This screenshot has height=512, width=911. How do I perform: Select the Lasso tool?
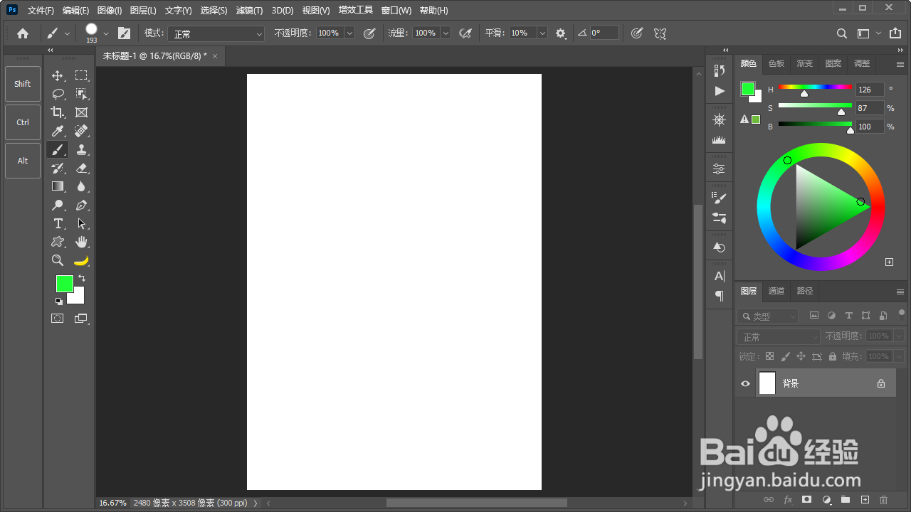tap(58, 94)
